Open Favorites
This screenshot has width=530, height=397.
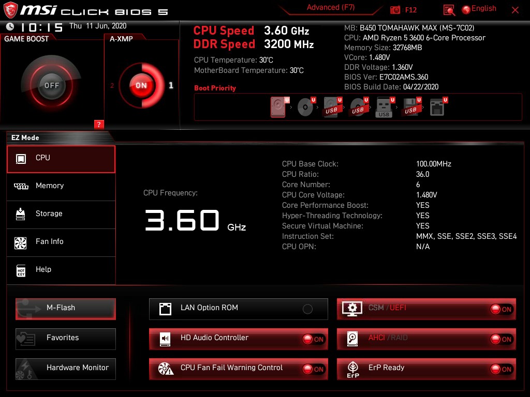[x=66, y=339]
